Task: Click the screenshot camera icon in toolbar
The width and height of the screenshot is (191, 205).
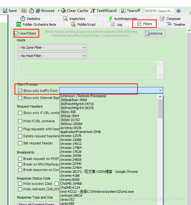Action: point(24,11)
